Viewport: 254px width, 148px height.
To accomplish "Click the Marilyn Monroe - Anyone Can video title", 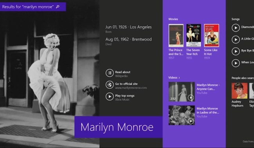I will coord(208,87).
